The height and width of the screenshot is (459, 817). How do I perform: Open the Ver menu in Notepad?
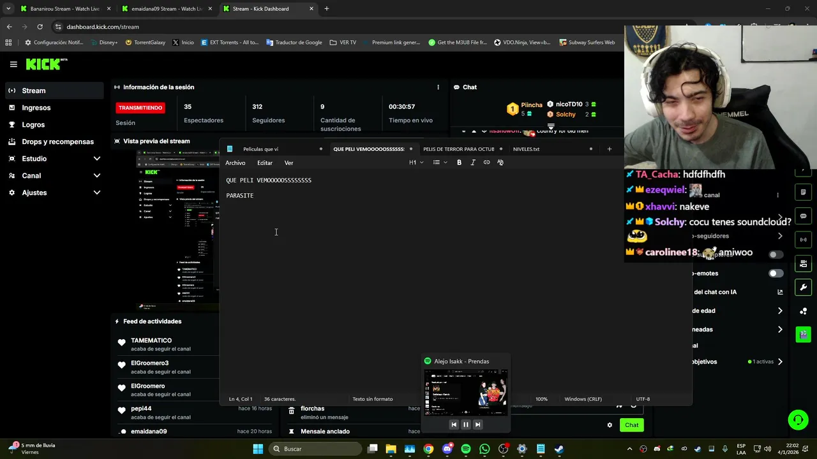pos(289,163)
